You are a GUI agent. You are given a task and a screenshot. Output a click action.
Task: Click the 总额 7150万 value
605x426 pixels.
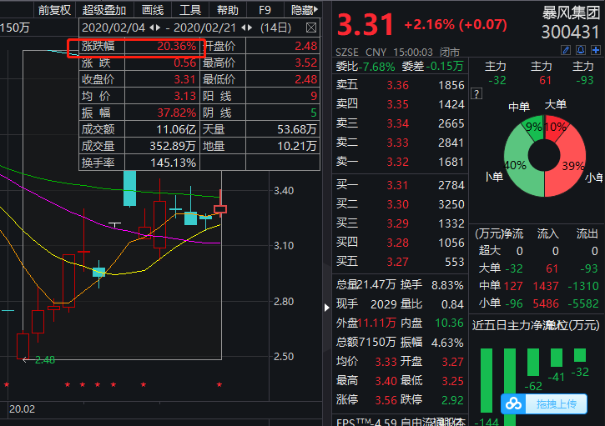point(377,342)
